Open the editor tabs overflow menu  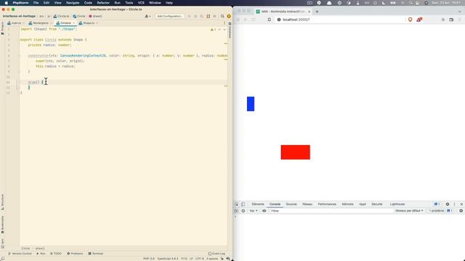225,23
